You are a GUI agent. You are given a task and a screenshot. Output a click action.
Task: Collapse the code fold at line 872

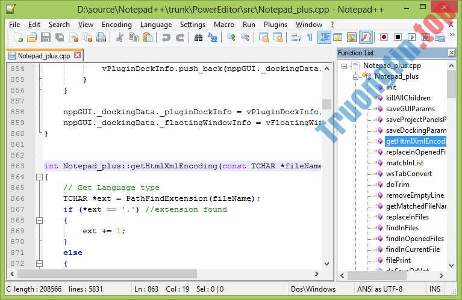(x=39, y=263)
